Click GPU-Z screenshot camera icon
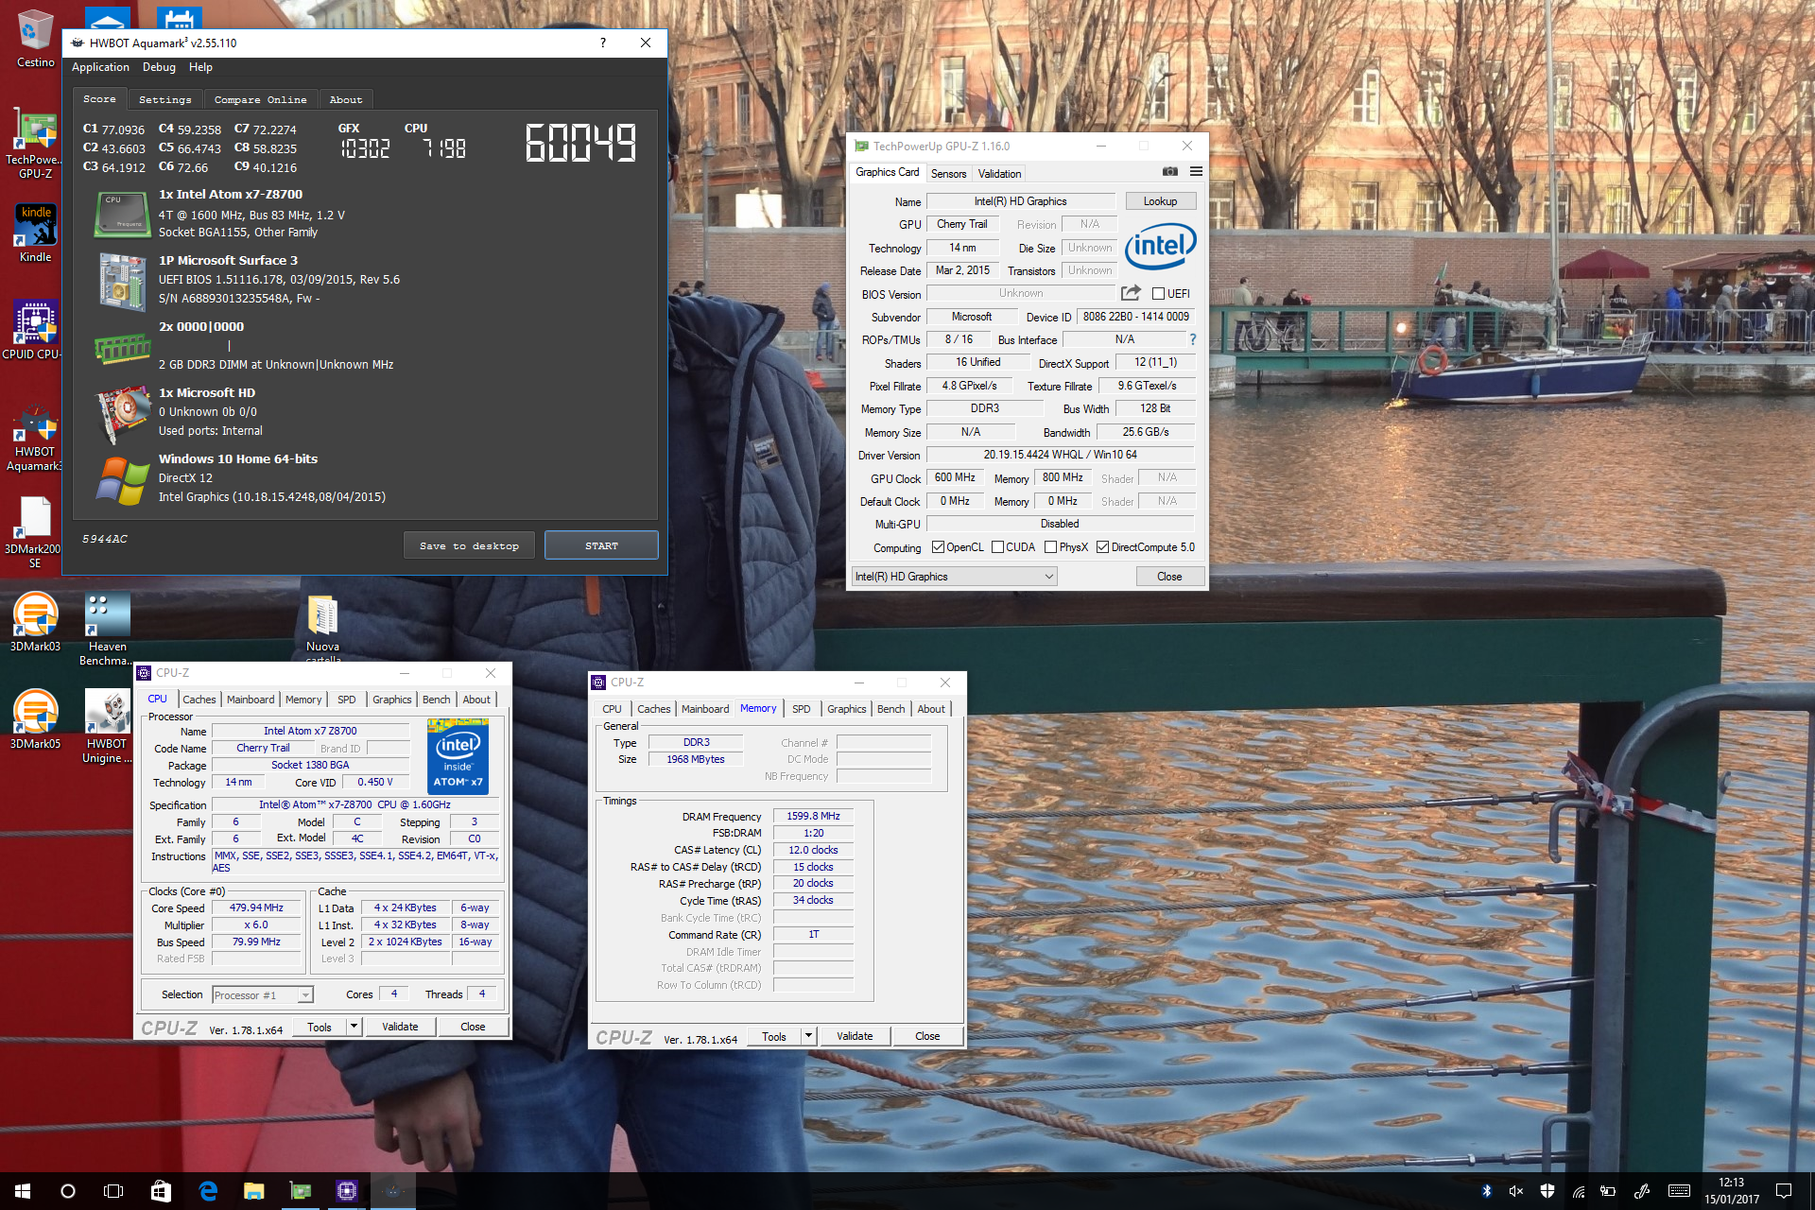This screenshot has height=1210, width=1815. (x=1170, y=172)
